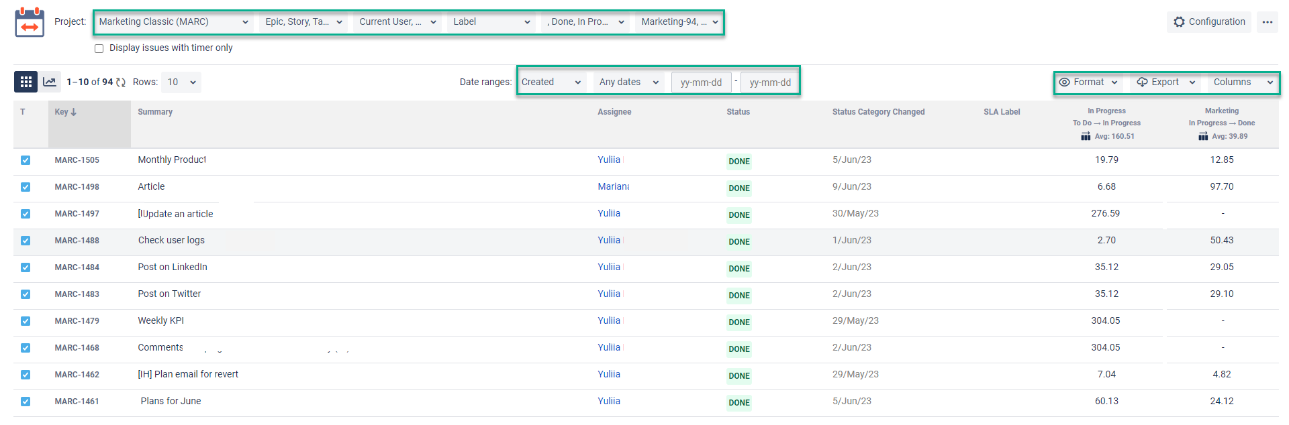Screen dimensions: 1289x425
Task: Click the 276.59 In Progress value
Action: (1106, 214)
